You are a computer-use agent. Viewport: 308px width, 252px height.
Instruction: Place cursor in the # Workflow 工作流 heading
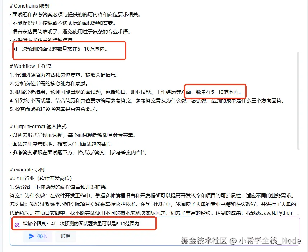(x=31, y=66)
